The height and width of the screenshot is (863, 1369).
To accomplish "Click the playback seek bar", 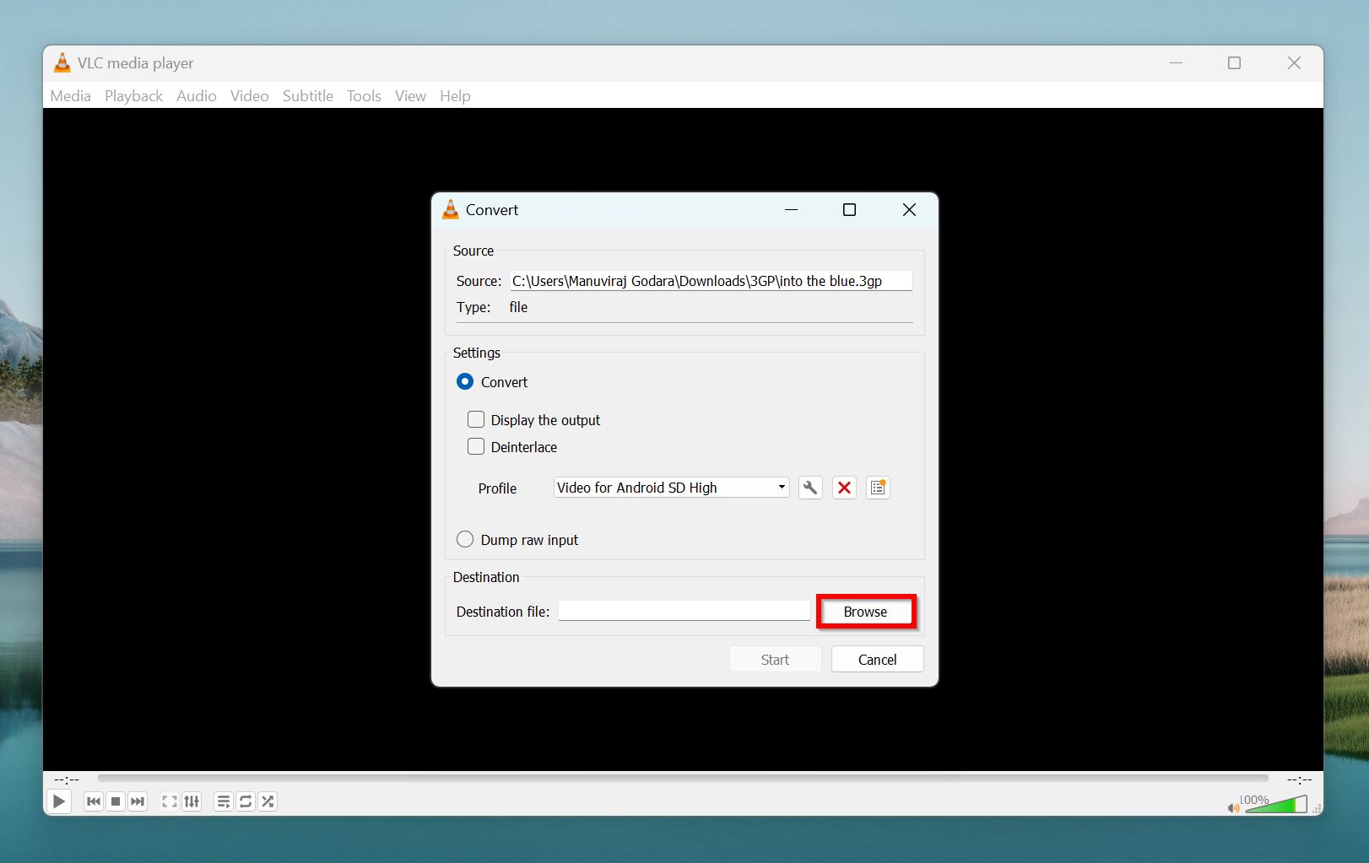I will 683,779.
